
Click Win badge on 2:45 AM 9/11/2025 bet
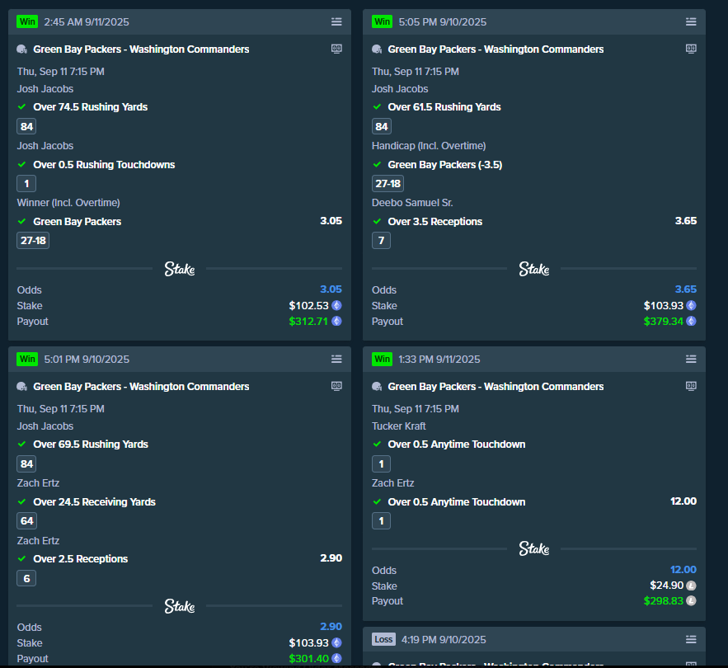pyautogui.click(x=27, y=21)
